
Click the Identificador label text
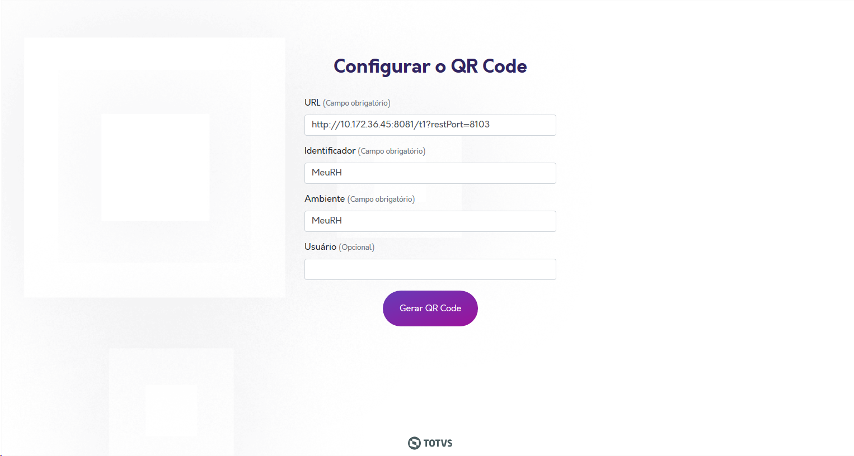(x=330, y=151)
